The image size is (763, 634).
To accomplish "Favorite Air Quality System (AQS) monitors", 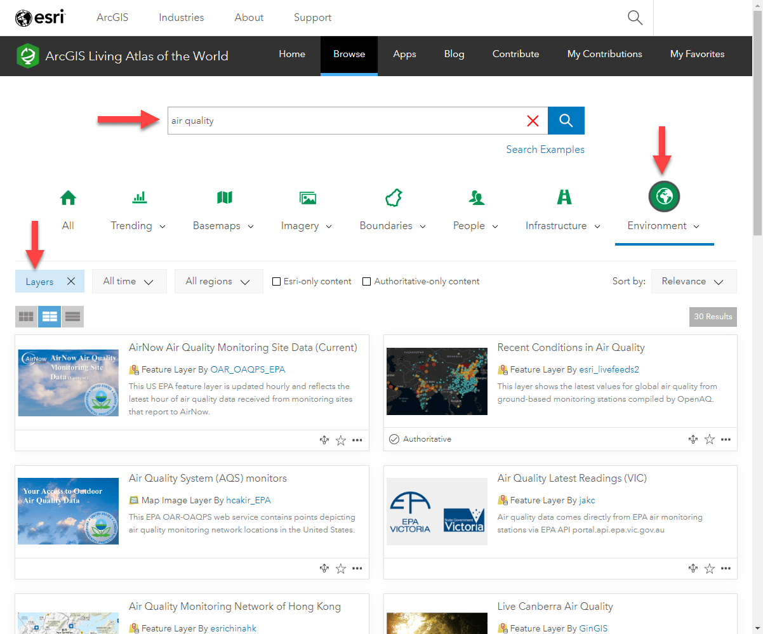I will point(341,569).
